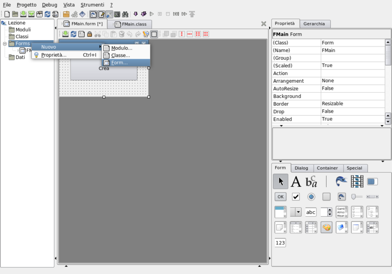Open the Special toolbox tab
Viewport: 392px width, 274px height.
354,168
